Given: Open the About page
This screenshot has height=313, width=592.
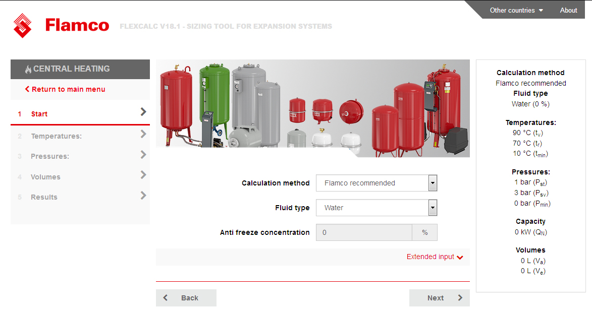Looking at the screenshot, I should [x=568, y=10].
